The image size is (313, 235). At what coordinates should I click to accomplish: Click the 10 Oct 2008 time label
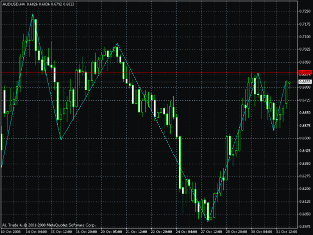[x=11, y=232]
